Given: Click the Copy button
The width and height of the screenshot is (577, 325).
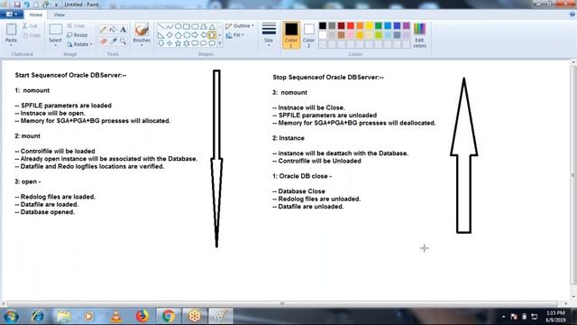Looking at the screenshot, I should tap(32, 35).
